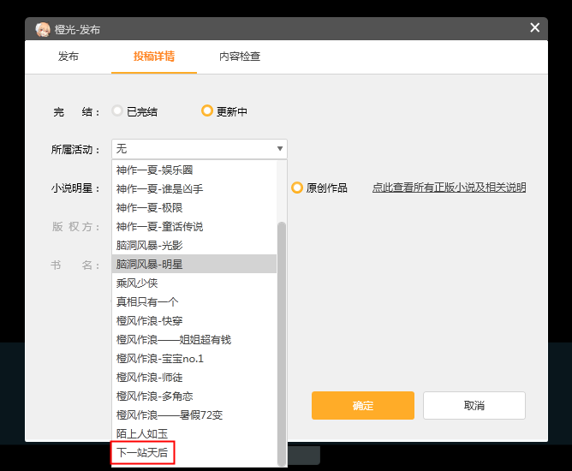Image resolution: width=572 pixels, height=471 pixels.
Task: Pick 下一站天后 from the activity list
Action: 142,452
